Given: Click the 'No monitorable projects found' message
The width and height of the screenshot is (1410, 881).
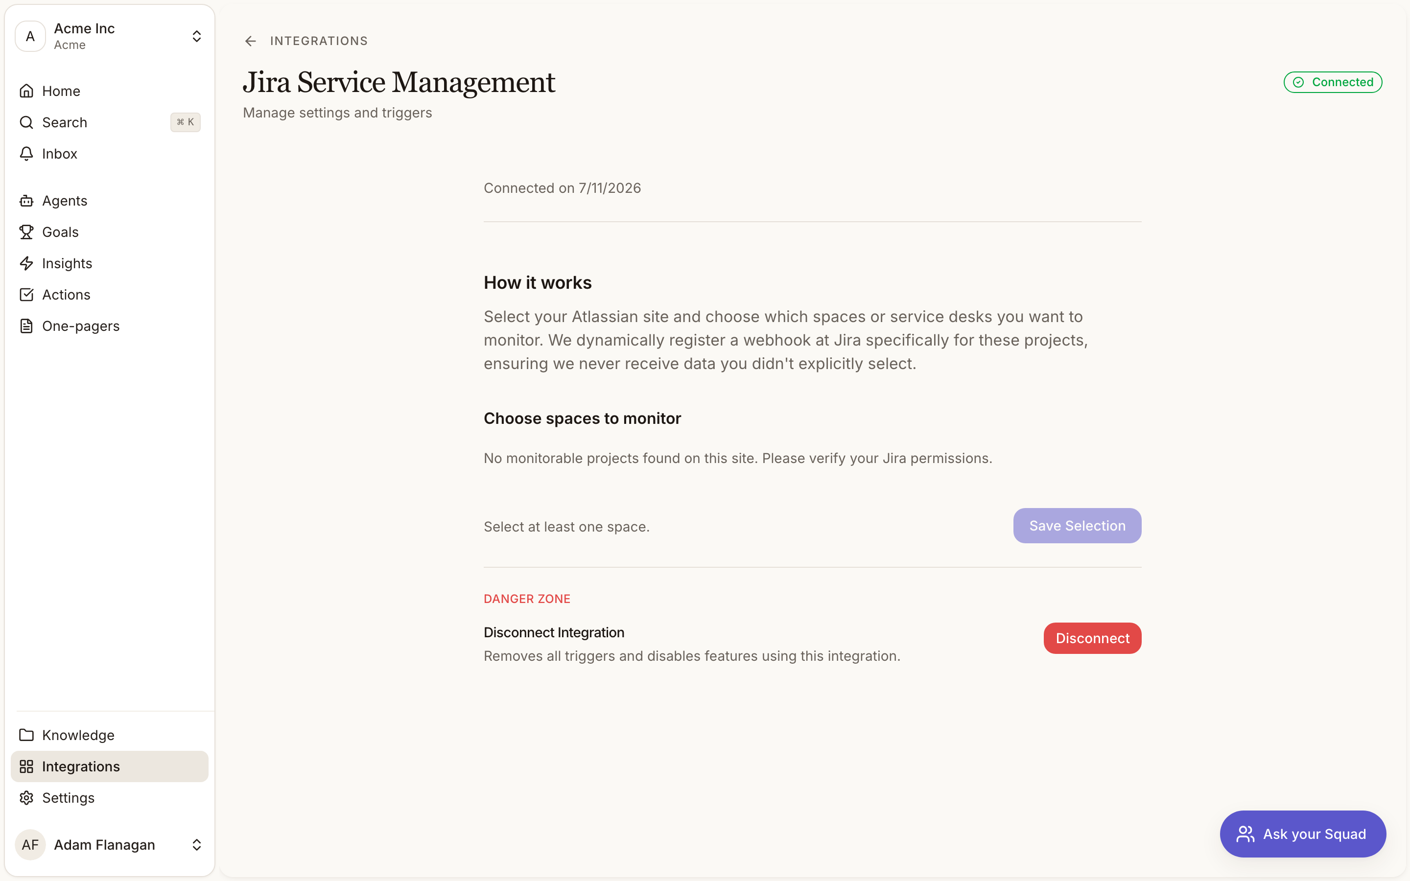Looking at the screenshot, I should [x=738, y=459].
